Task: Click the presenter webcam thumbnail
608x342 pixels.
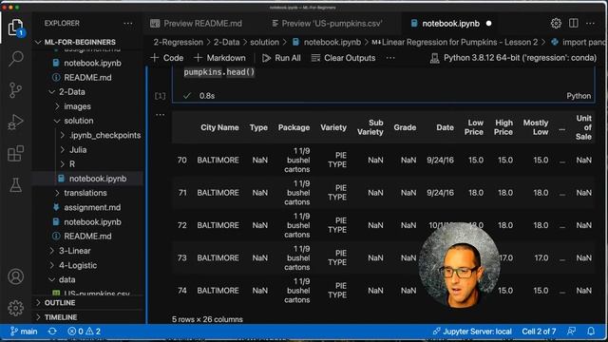Action: point(460,265)
